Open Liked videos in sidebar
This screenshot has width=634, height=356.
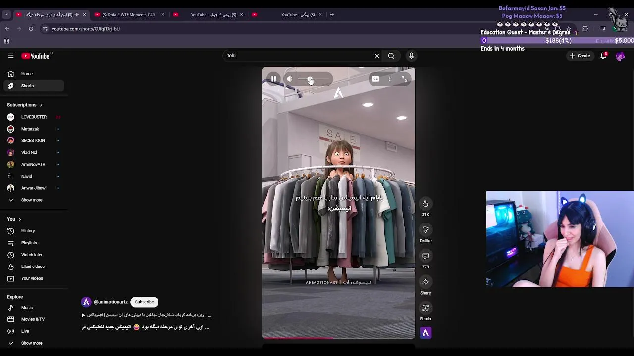[34, 267]
